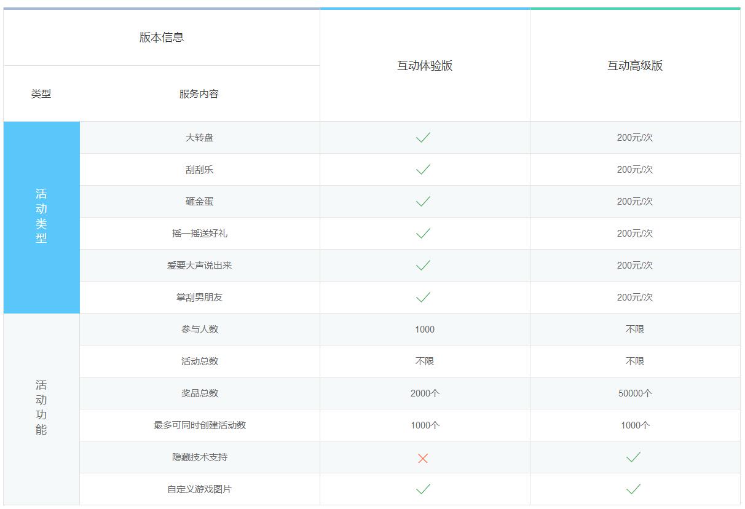Select the 大转盘 service row label
The width and height of the screenshot is (745, 509).
tap(200, 138)
